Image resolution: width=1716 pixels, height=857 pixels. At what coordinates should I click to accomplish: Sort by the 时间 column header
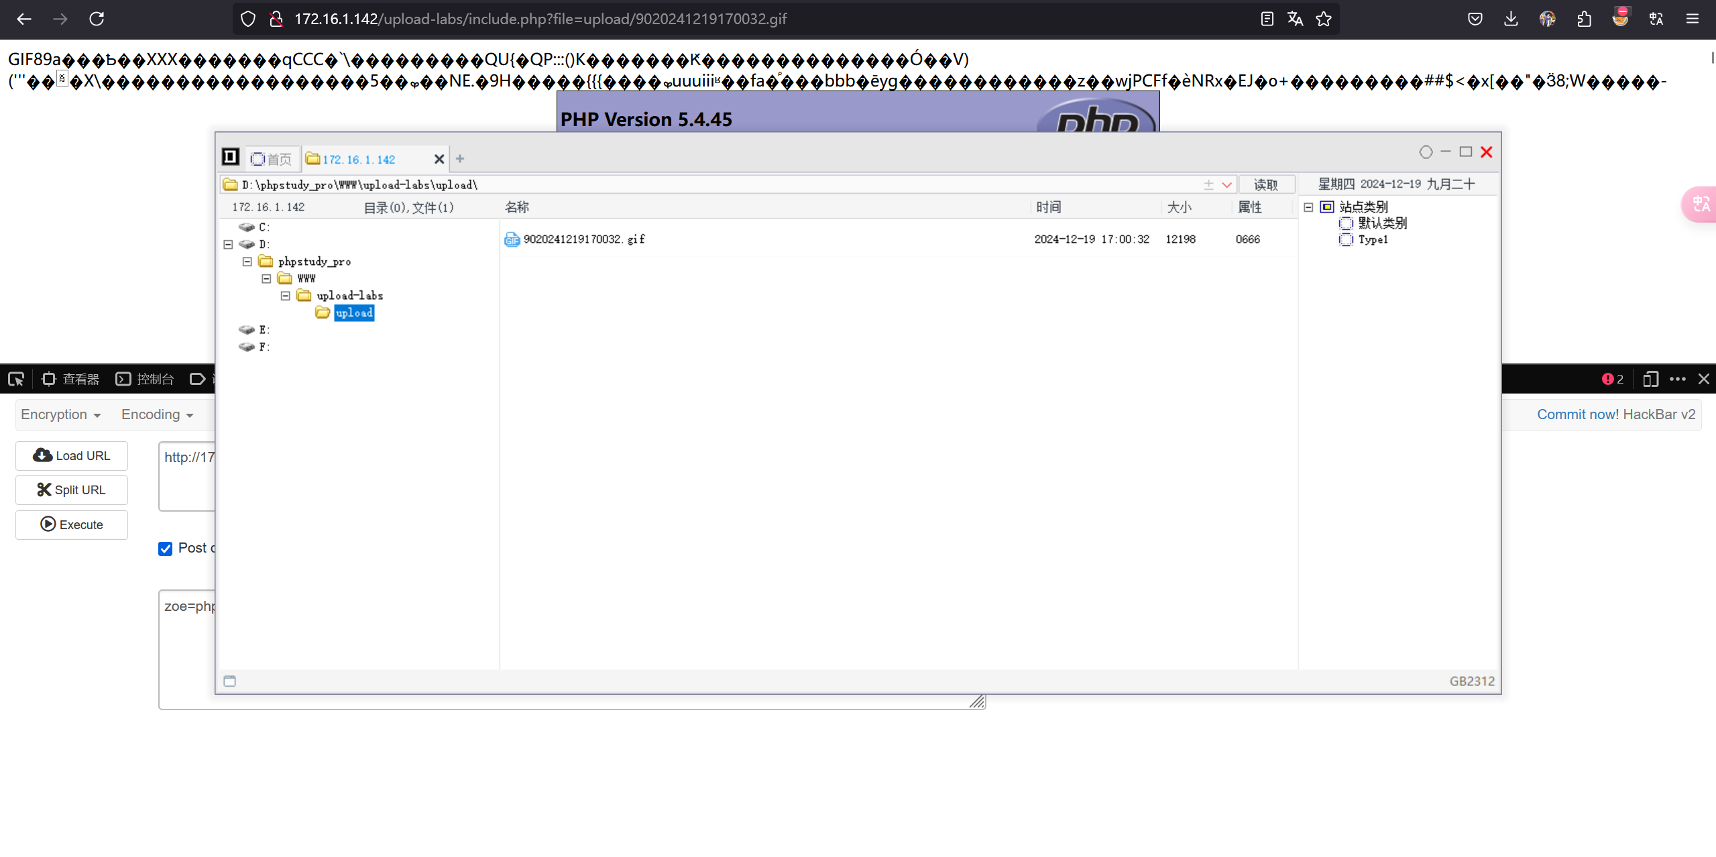click(1049, 207)
